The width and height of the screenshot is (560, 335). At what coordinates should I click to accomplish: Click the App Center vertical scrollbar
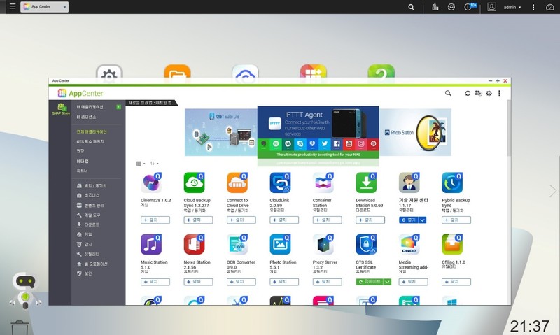click(509, 129)
